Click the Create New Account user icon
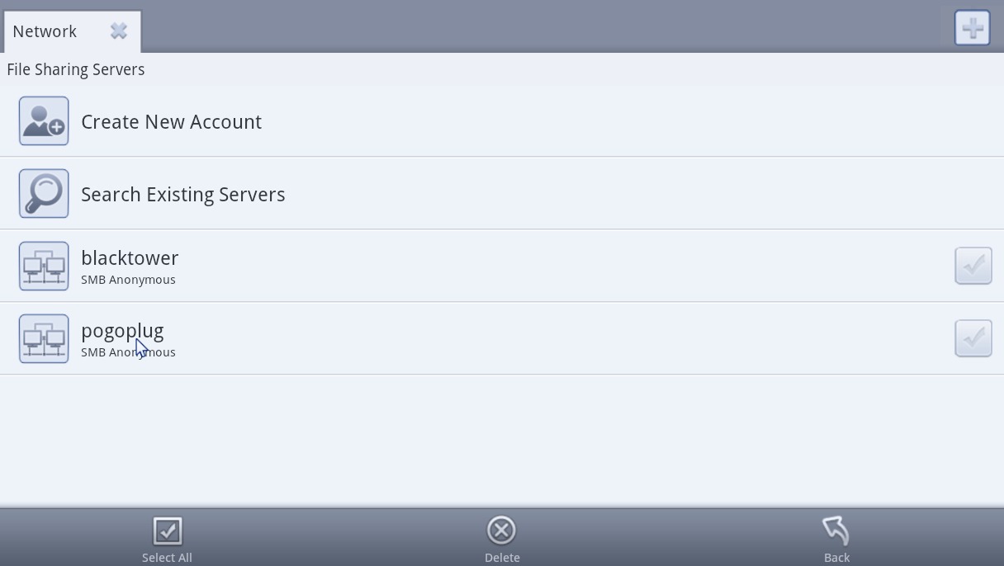This screenshot has height=566, width=1004. [x=44, y=121]
